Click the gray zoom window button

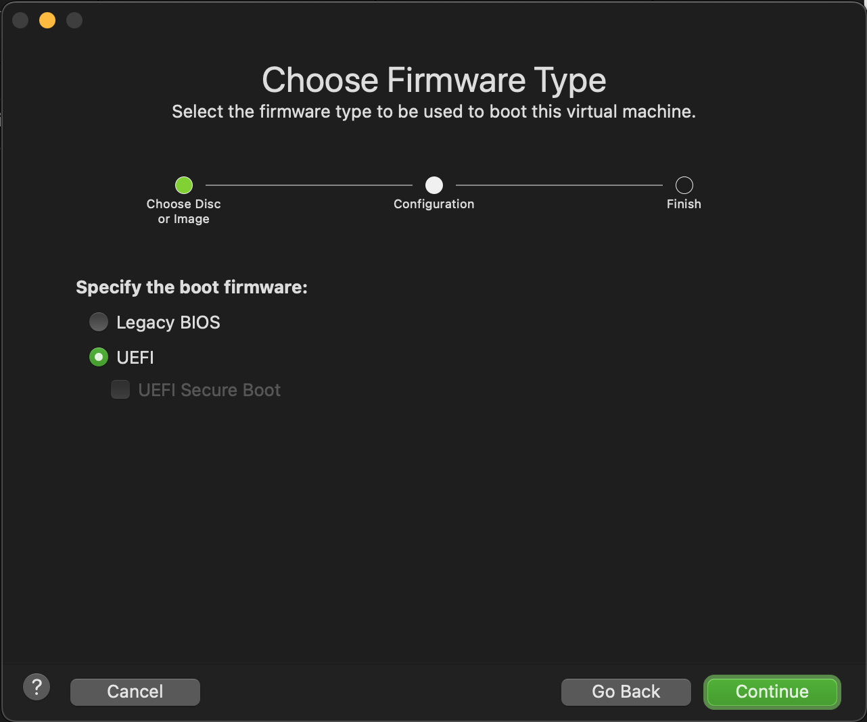pyautogui.click(x=74, y=20)
